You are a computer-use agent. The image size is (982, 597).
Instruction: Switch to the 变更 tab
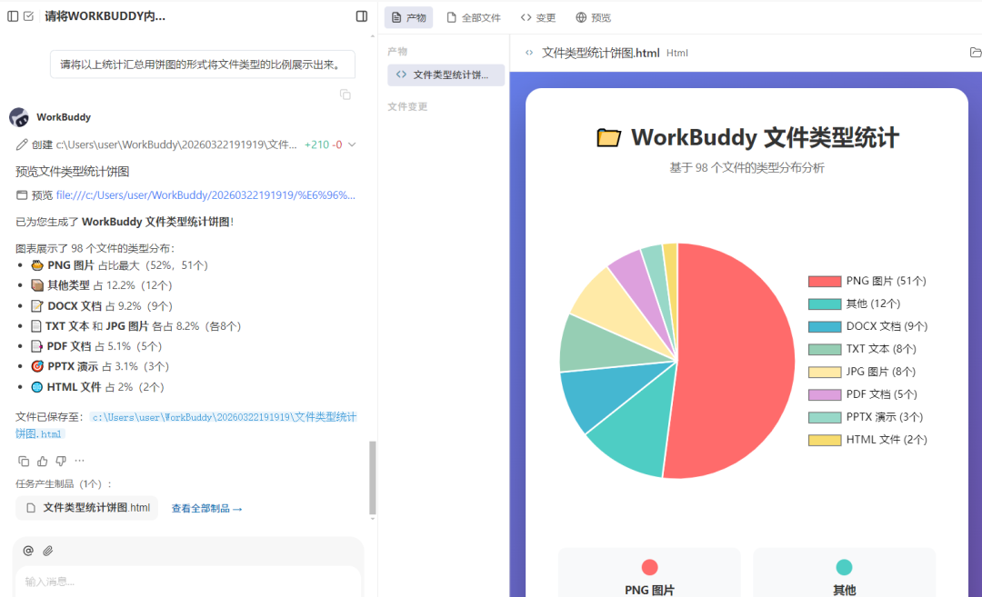click(x=538, y=17)
